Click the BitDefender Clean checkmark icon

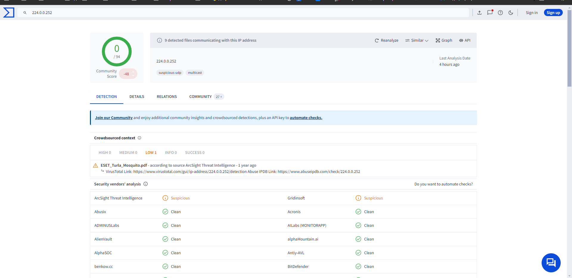click(358, 267)
